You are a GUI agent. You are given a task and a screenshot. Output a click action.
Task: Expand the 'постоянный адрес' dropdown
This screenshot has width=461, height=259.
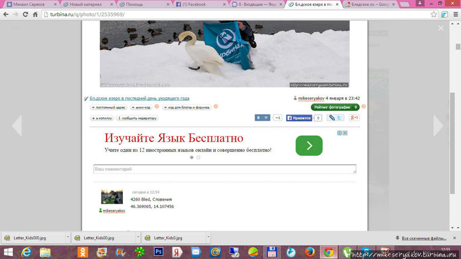tap(109, 107)
